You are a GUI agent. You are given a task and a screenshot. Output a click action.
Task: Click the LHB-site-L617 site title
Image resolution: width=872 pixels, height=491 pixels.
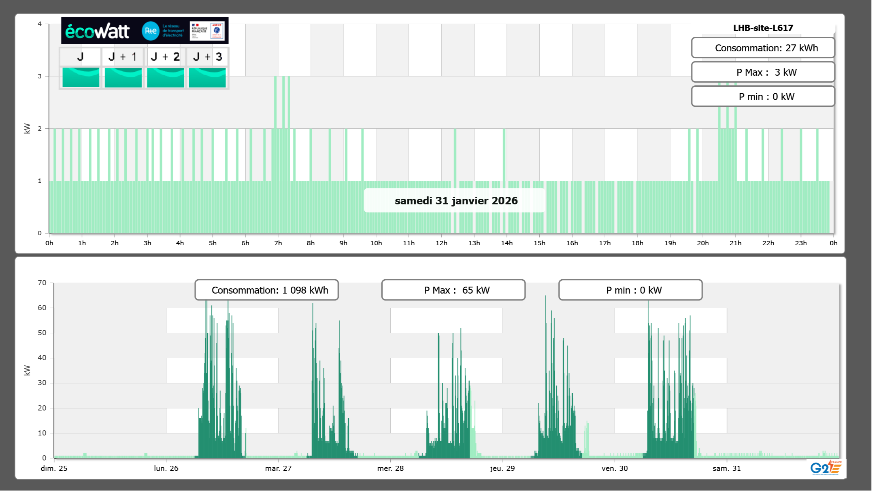click(x=763, y=28)
